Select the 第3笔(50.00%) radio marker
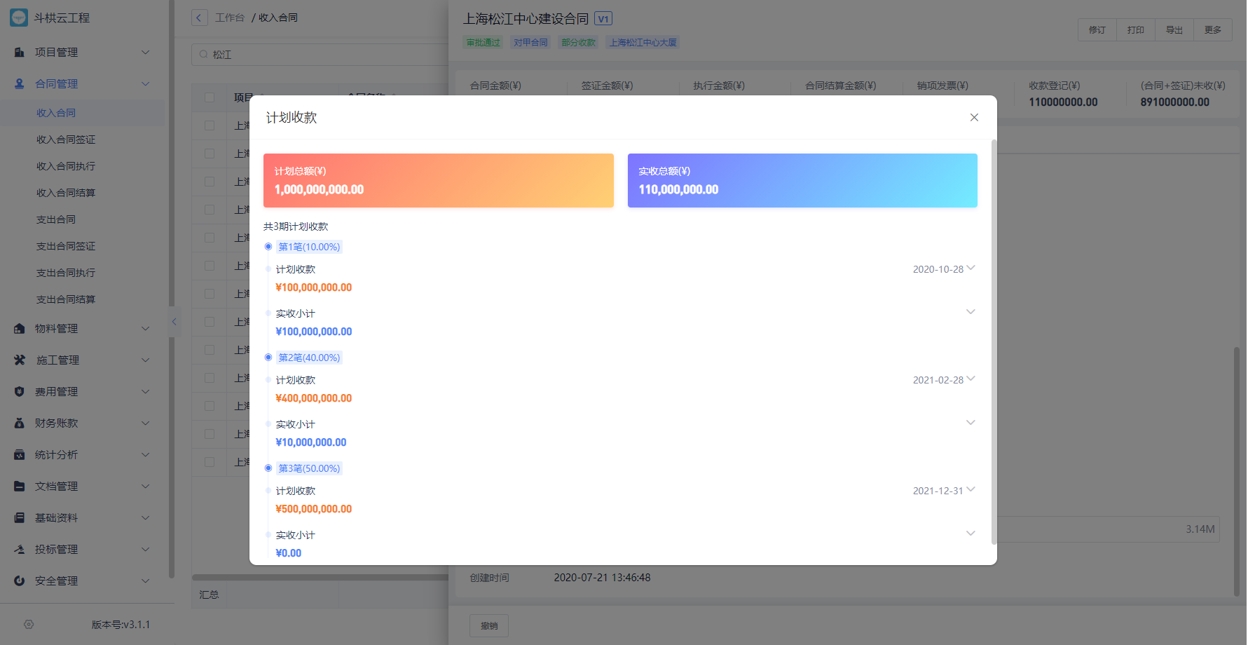The height and width of the screenshot is (645, 1248). [268, 468]
